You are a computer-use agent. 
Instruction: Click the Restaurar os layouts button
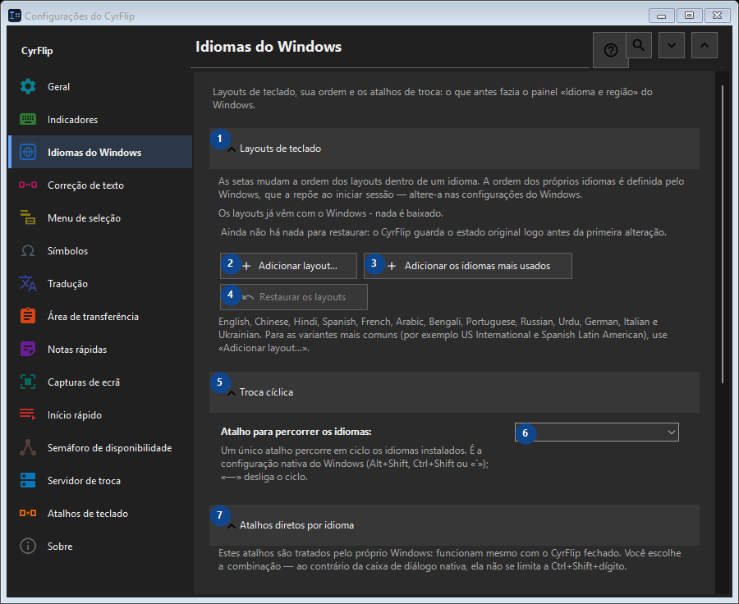(294, 297)
